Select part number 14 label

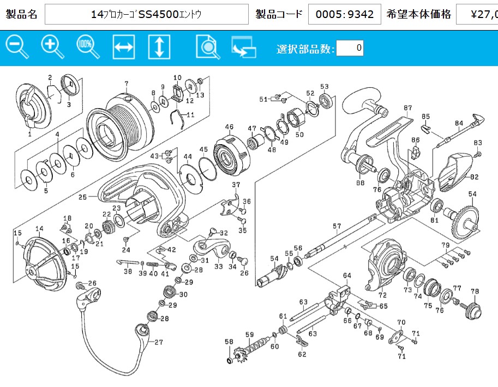[x=39, y=229]
